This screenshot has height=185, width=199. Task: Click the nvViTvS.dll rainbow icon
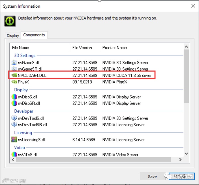[x=14, y=154]
